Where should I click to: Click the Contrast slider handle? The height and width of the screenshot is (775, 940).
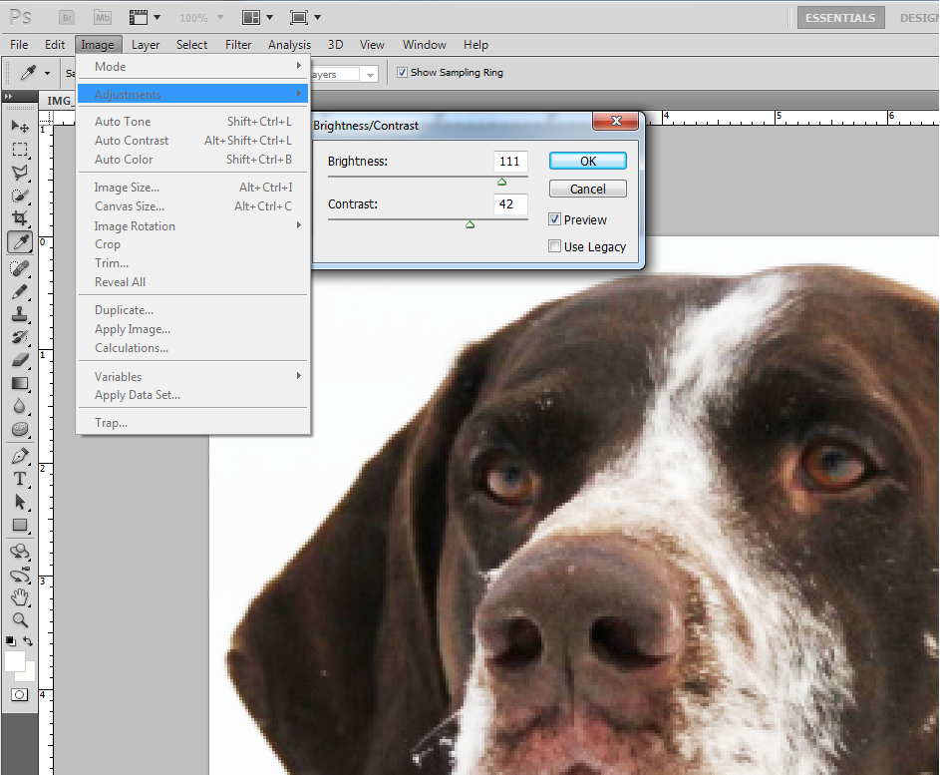coord(470,224)
